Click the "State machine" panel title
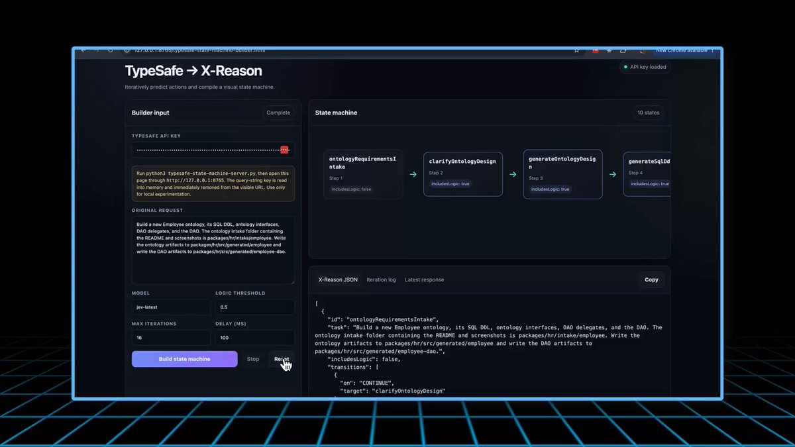 coord(336,113)
